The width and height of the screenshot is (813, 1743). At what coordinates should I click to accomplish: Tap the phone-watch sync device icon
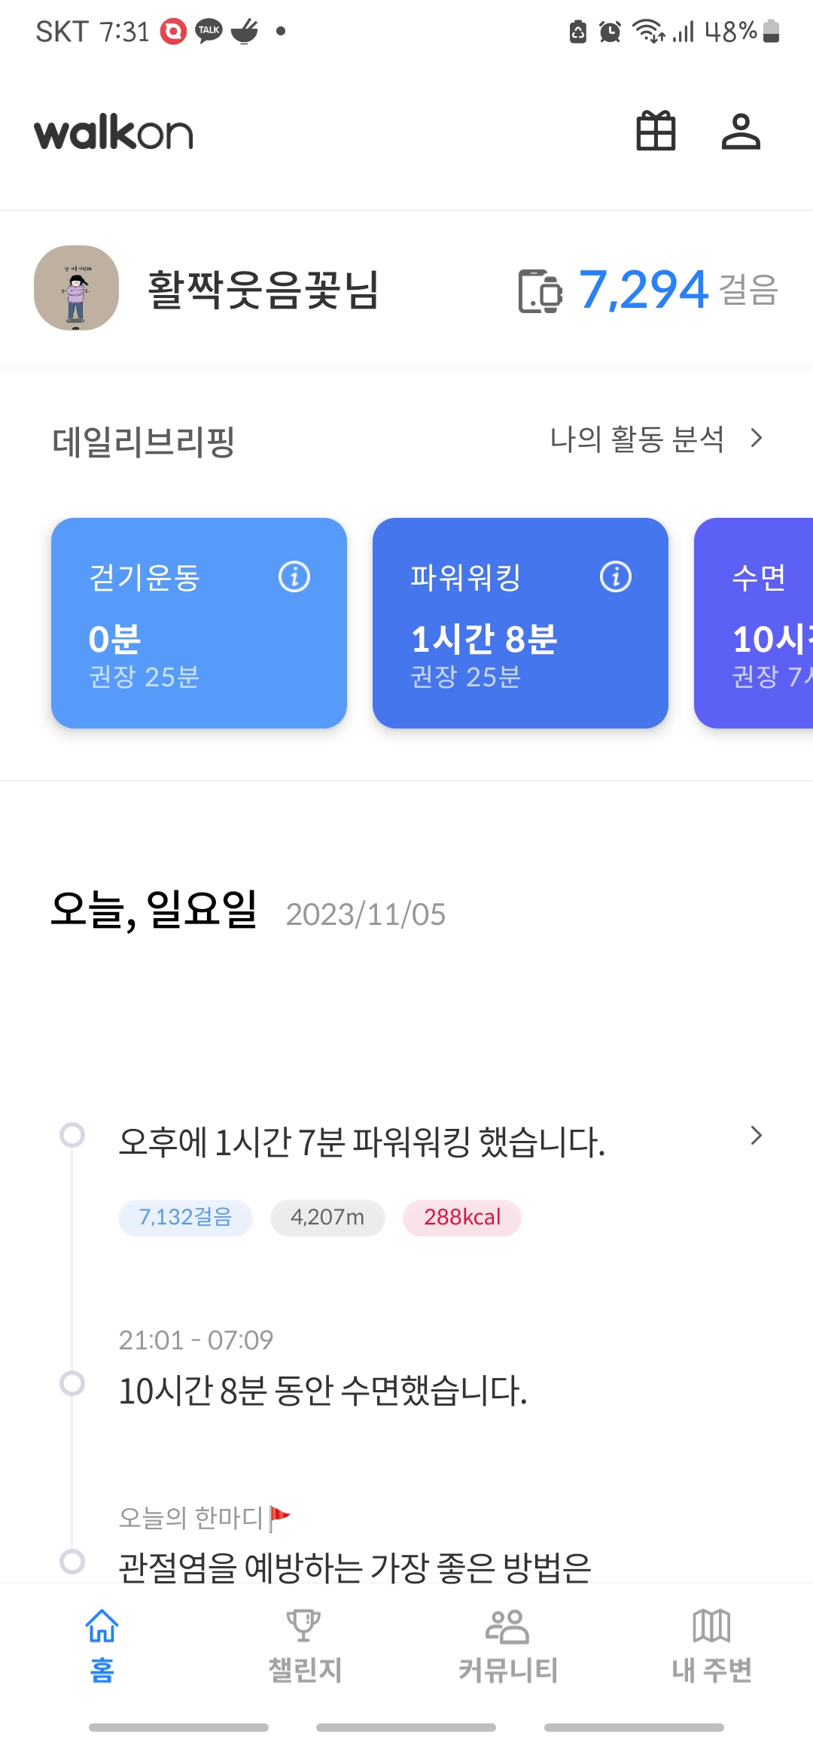point(540,290)
